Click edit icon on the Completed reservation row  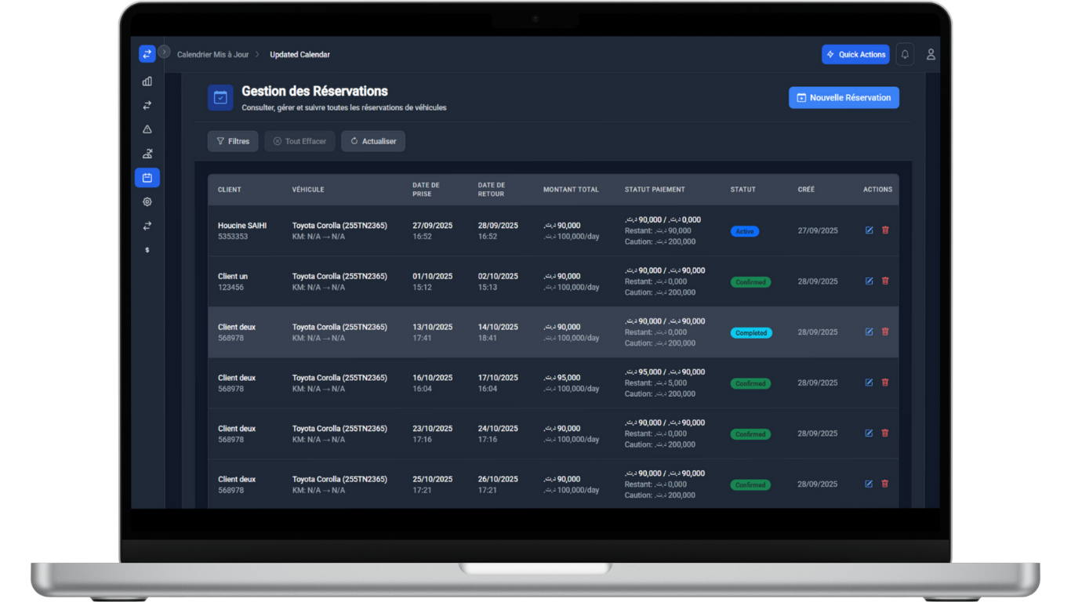click(869, 332)
